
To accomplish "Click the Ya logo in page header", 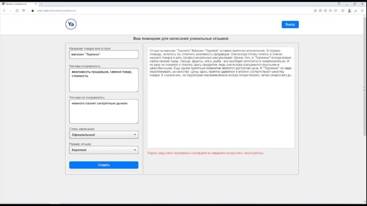I will pyautogui.click(x=71, y=24).
